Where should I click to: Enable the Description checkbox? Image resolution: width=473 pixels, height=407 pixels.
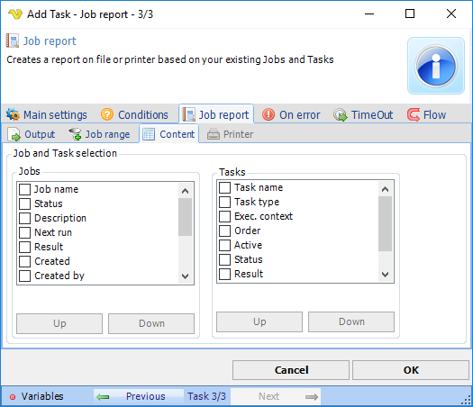coord(24,218)
